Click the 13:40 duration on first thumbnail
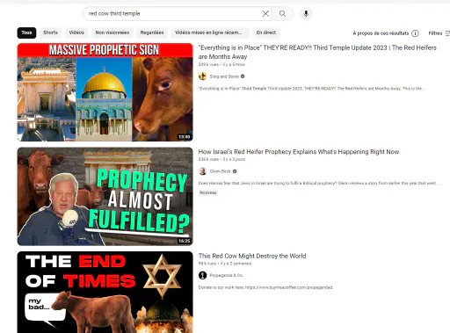Screen dimensions: 450x333 185,137
